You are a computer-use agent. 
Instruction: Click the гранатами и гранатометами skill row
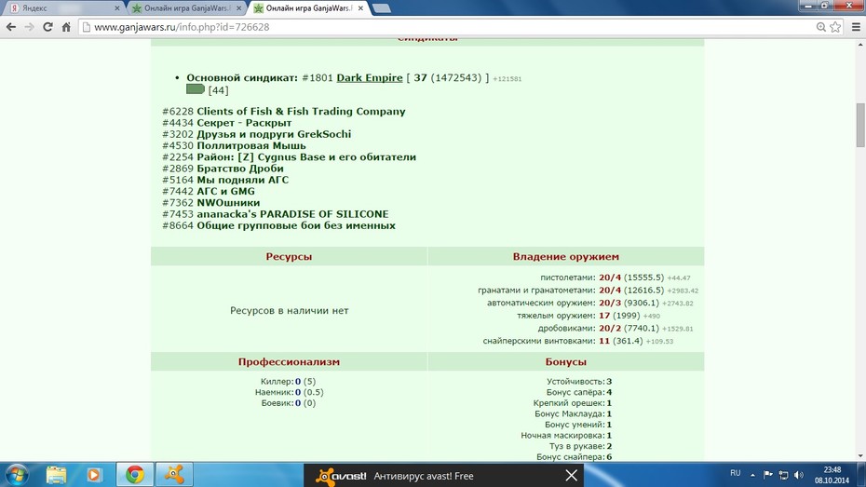(589, 291)
